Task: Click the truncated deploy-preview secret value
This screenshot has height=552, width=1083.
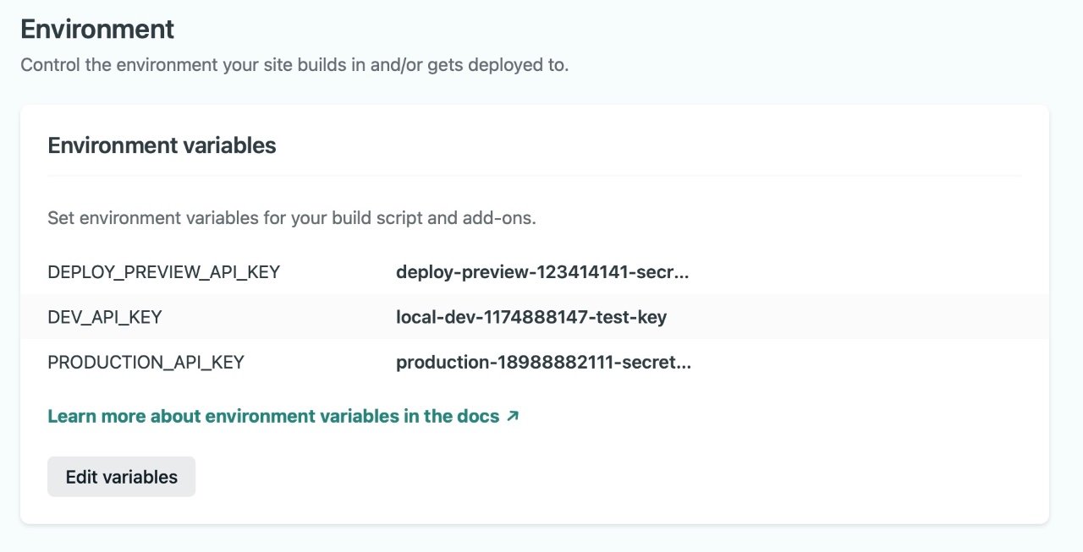Action: (x=542, y=271)
